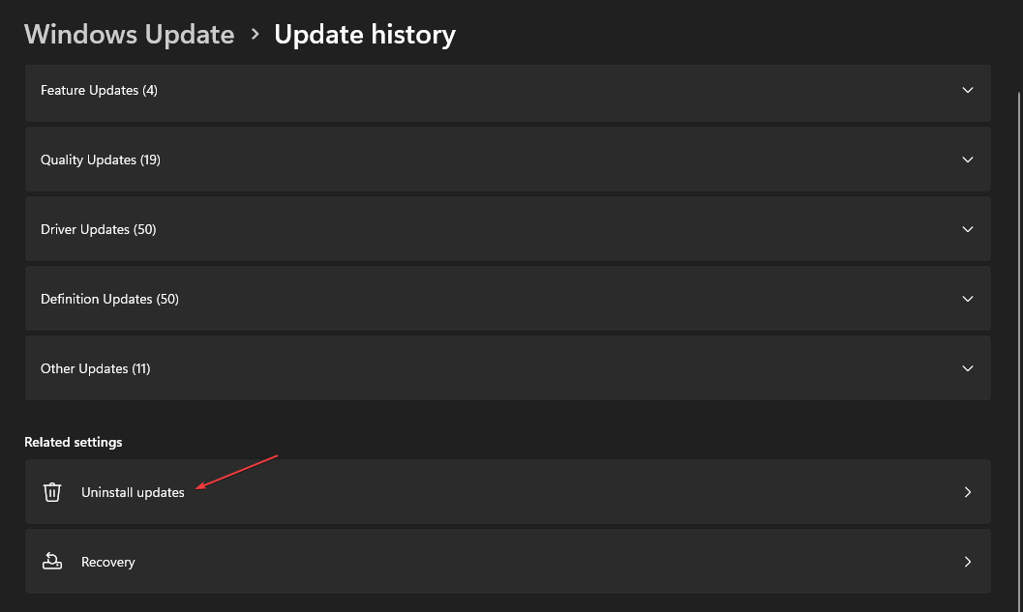
Task: Select the Driver Updates row
Action: coord(507,229)
